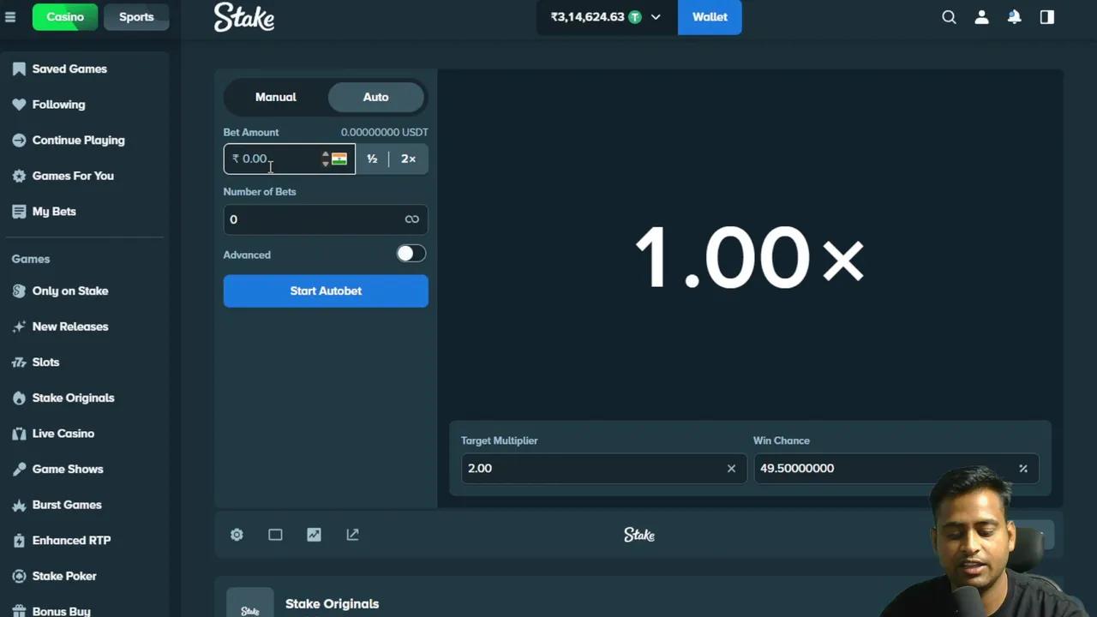Go to the Stake home logo
This screenshot has height=617, width=1097.
coord(244,17)
